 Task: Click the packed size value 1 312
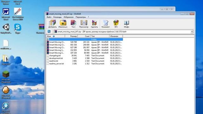[x=87, y=64]
